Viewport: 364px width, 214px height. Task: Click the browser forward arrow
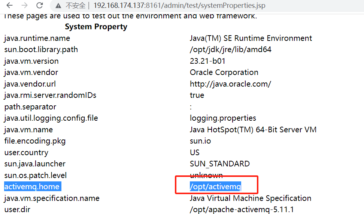tap(24, 5)
